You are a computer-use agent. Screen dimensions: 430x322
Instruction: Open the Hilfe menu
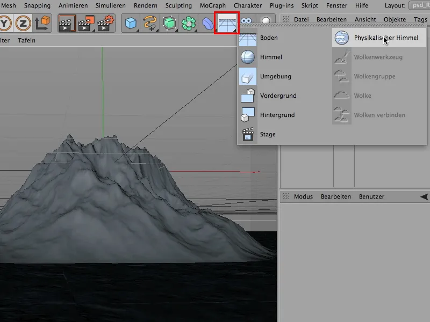coord(362,5)
